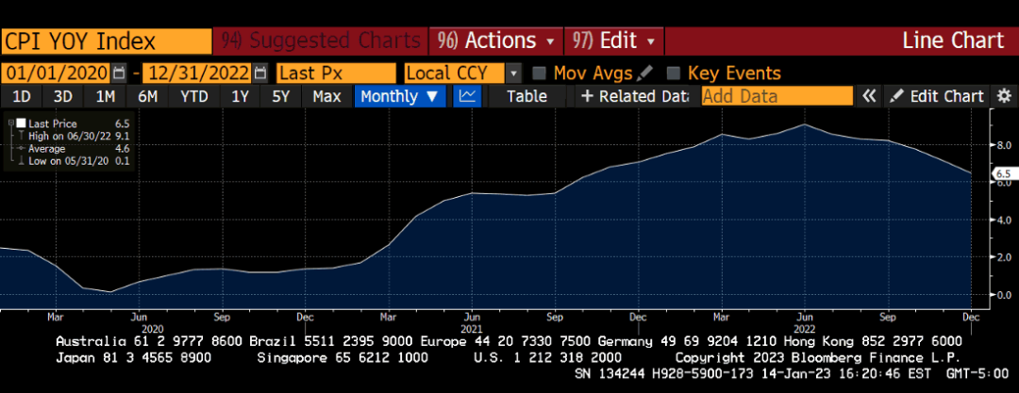The height and width of the screenshot is (393, 1019).
Task: Click the pencil icon beside Mov Avgs
Action: coord(645,73)
